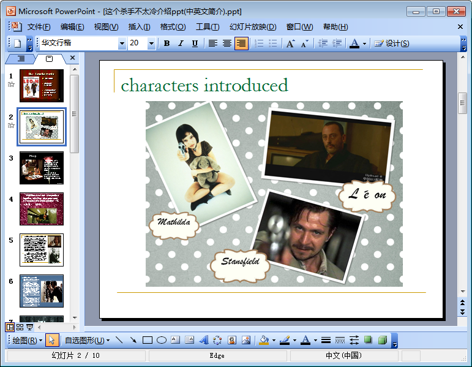Image resolution: width=472 pixels, height=367 pixels.
Task: Open the 自选图形(U) AutoShapes menu
Action: click(87, 341)
